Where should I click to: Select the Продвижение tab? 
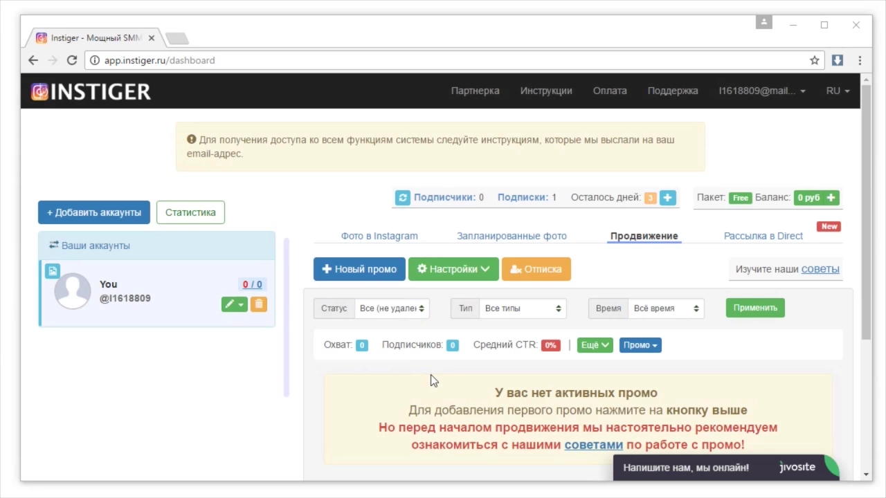[x=644, y=236]
